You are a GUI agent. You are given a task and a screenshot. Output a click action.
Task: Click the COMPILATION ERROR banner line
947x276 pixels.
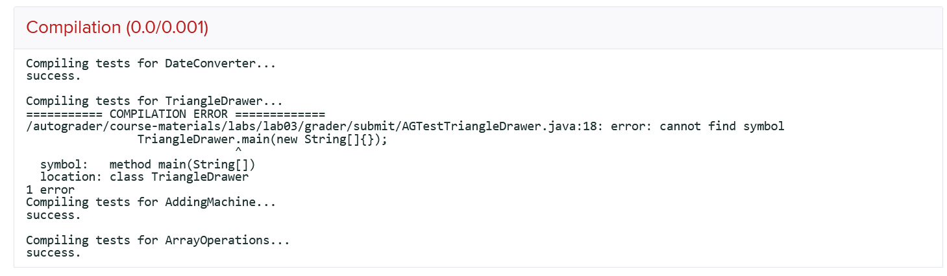click(x=175, y=114)
